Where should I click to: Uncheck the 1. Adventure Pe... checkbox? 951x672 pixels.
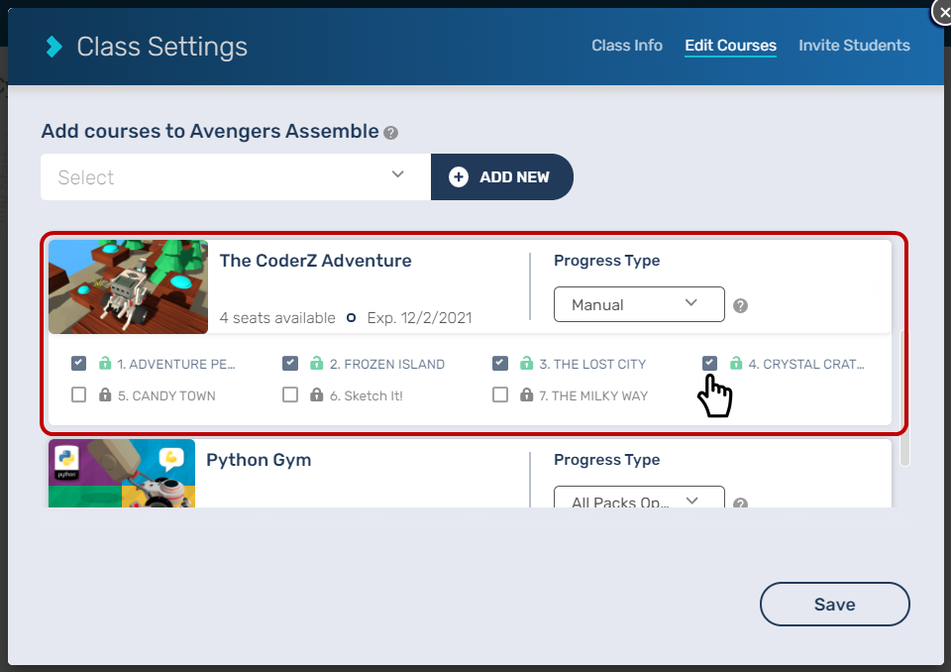click(79, 363)
